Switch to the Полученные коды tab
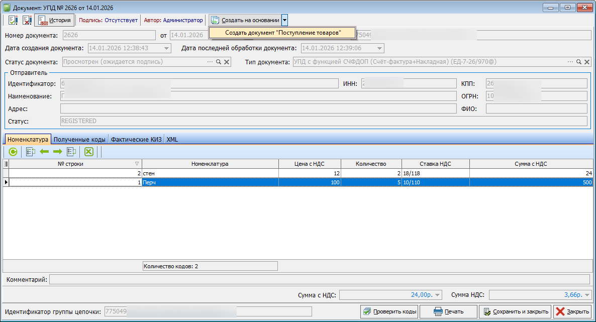The image size is (596, 322). click(79, 139)
